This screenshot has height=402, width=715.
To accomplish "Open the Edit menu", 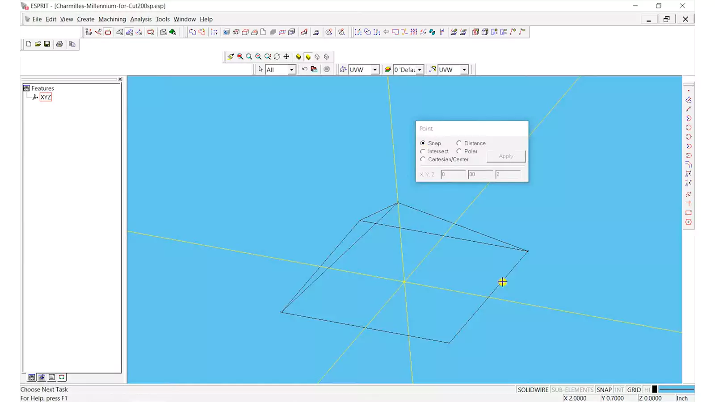I will pos(51,19).
